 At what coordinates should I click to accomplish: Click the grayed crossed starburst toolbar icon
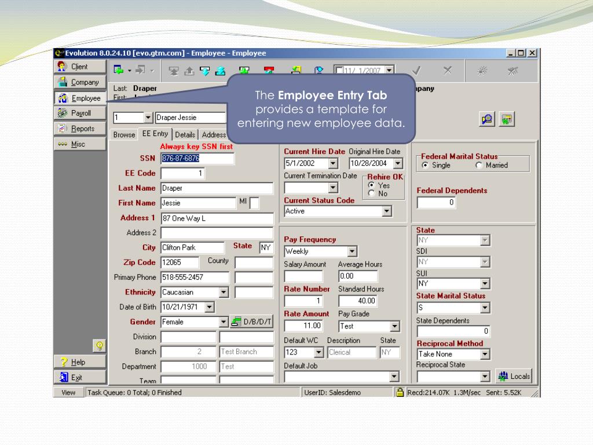coord(513,71)
